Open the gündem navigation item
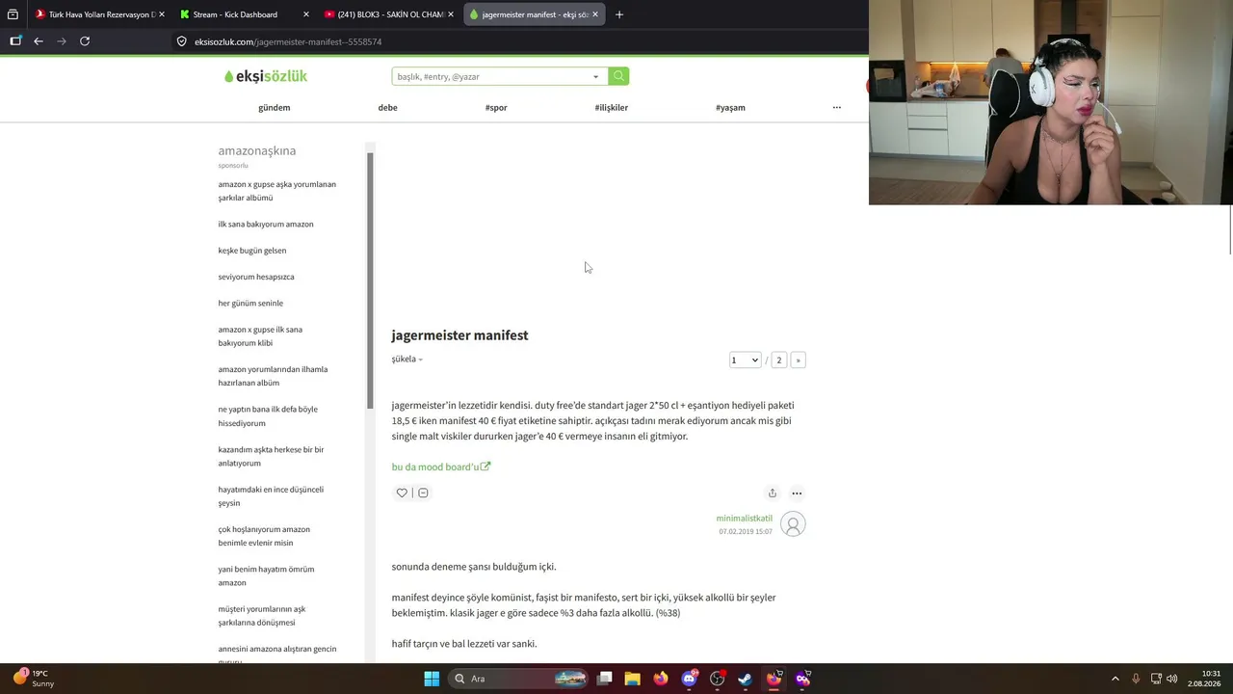This screenshot has height=694, width=1233. tap(275, 108)
